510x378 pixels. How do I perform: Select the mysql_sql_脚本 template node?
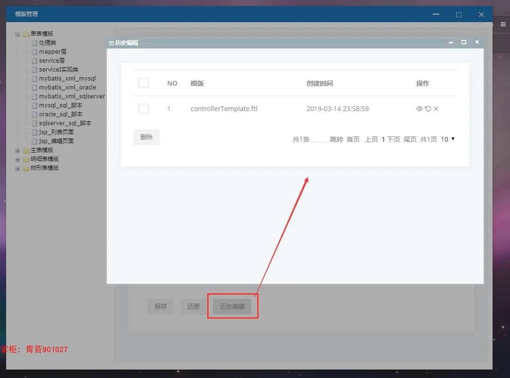tap(60, 105)
